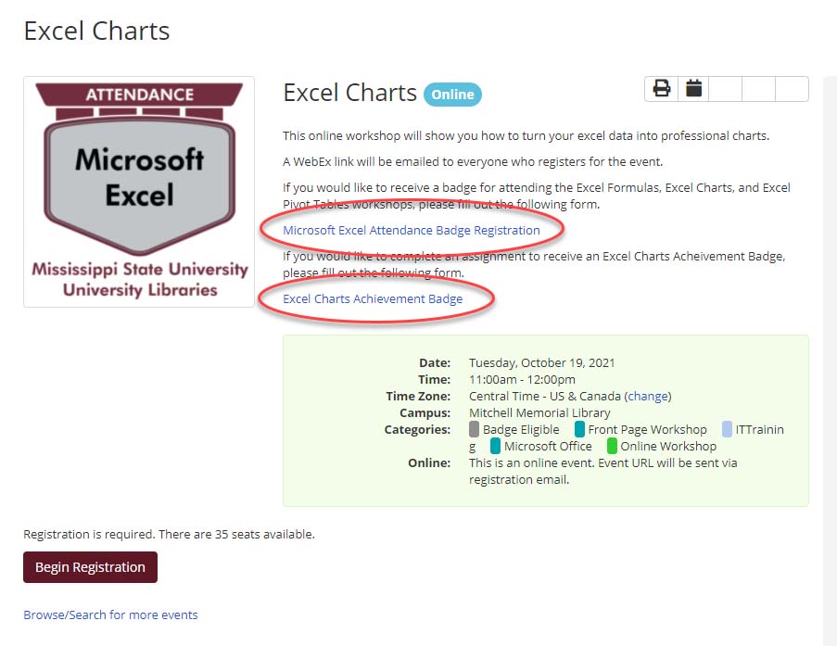Click the empty toolbar button next to calendar
This screenshot has width=837, height=646.
click(x=726, y=89)
